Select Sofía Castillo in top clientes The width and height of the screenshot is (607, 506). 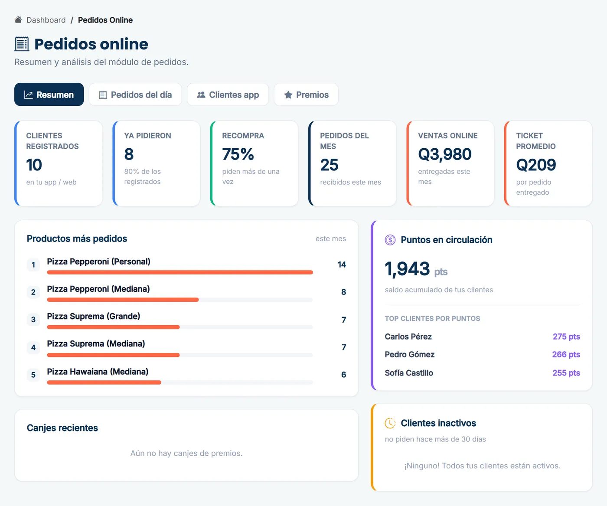click(x=409, y=373)
